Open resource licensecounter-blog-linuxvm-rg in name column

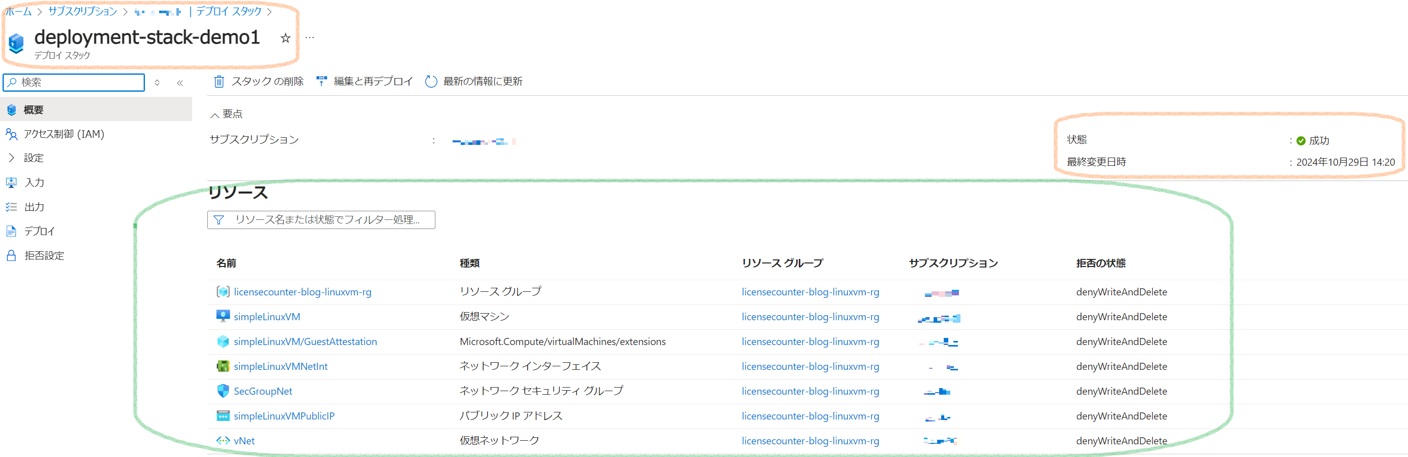coord(303,292)
